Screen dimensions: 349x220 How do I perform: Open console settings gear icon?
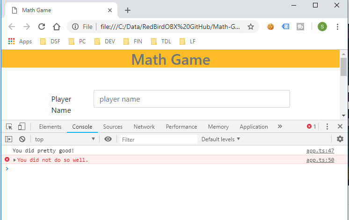click(x=340, y=139)
